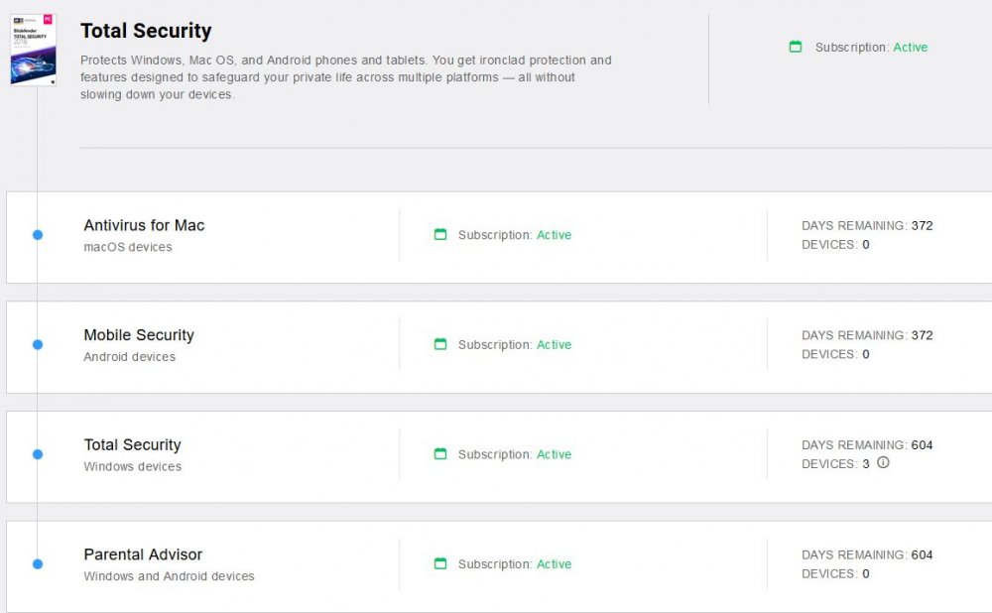This screenshot has height=613, width=992.
Task: Click the Total Security product box thumbnail
Action: pos(34,50)
